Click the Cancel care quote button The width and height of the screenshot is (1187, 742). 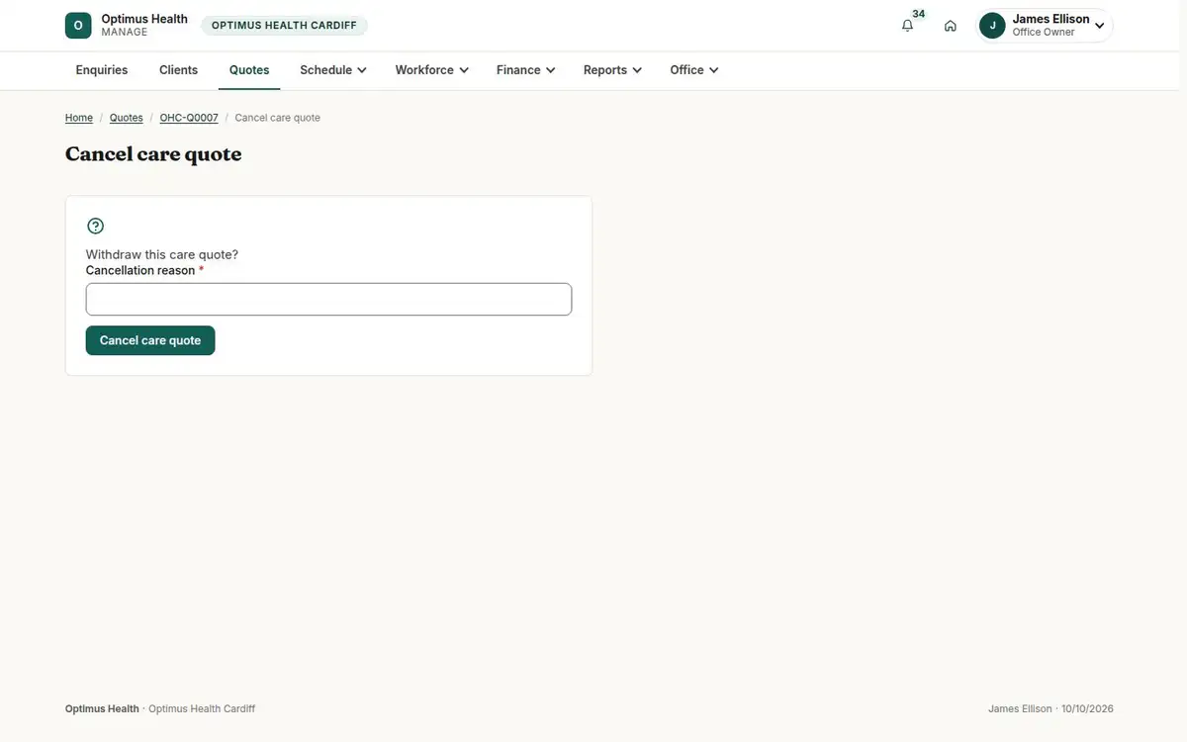click(x=150, y=340)
